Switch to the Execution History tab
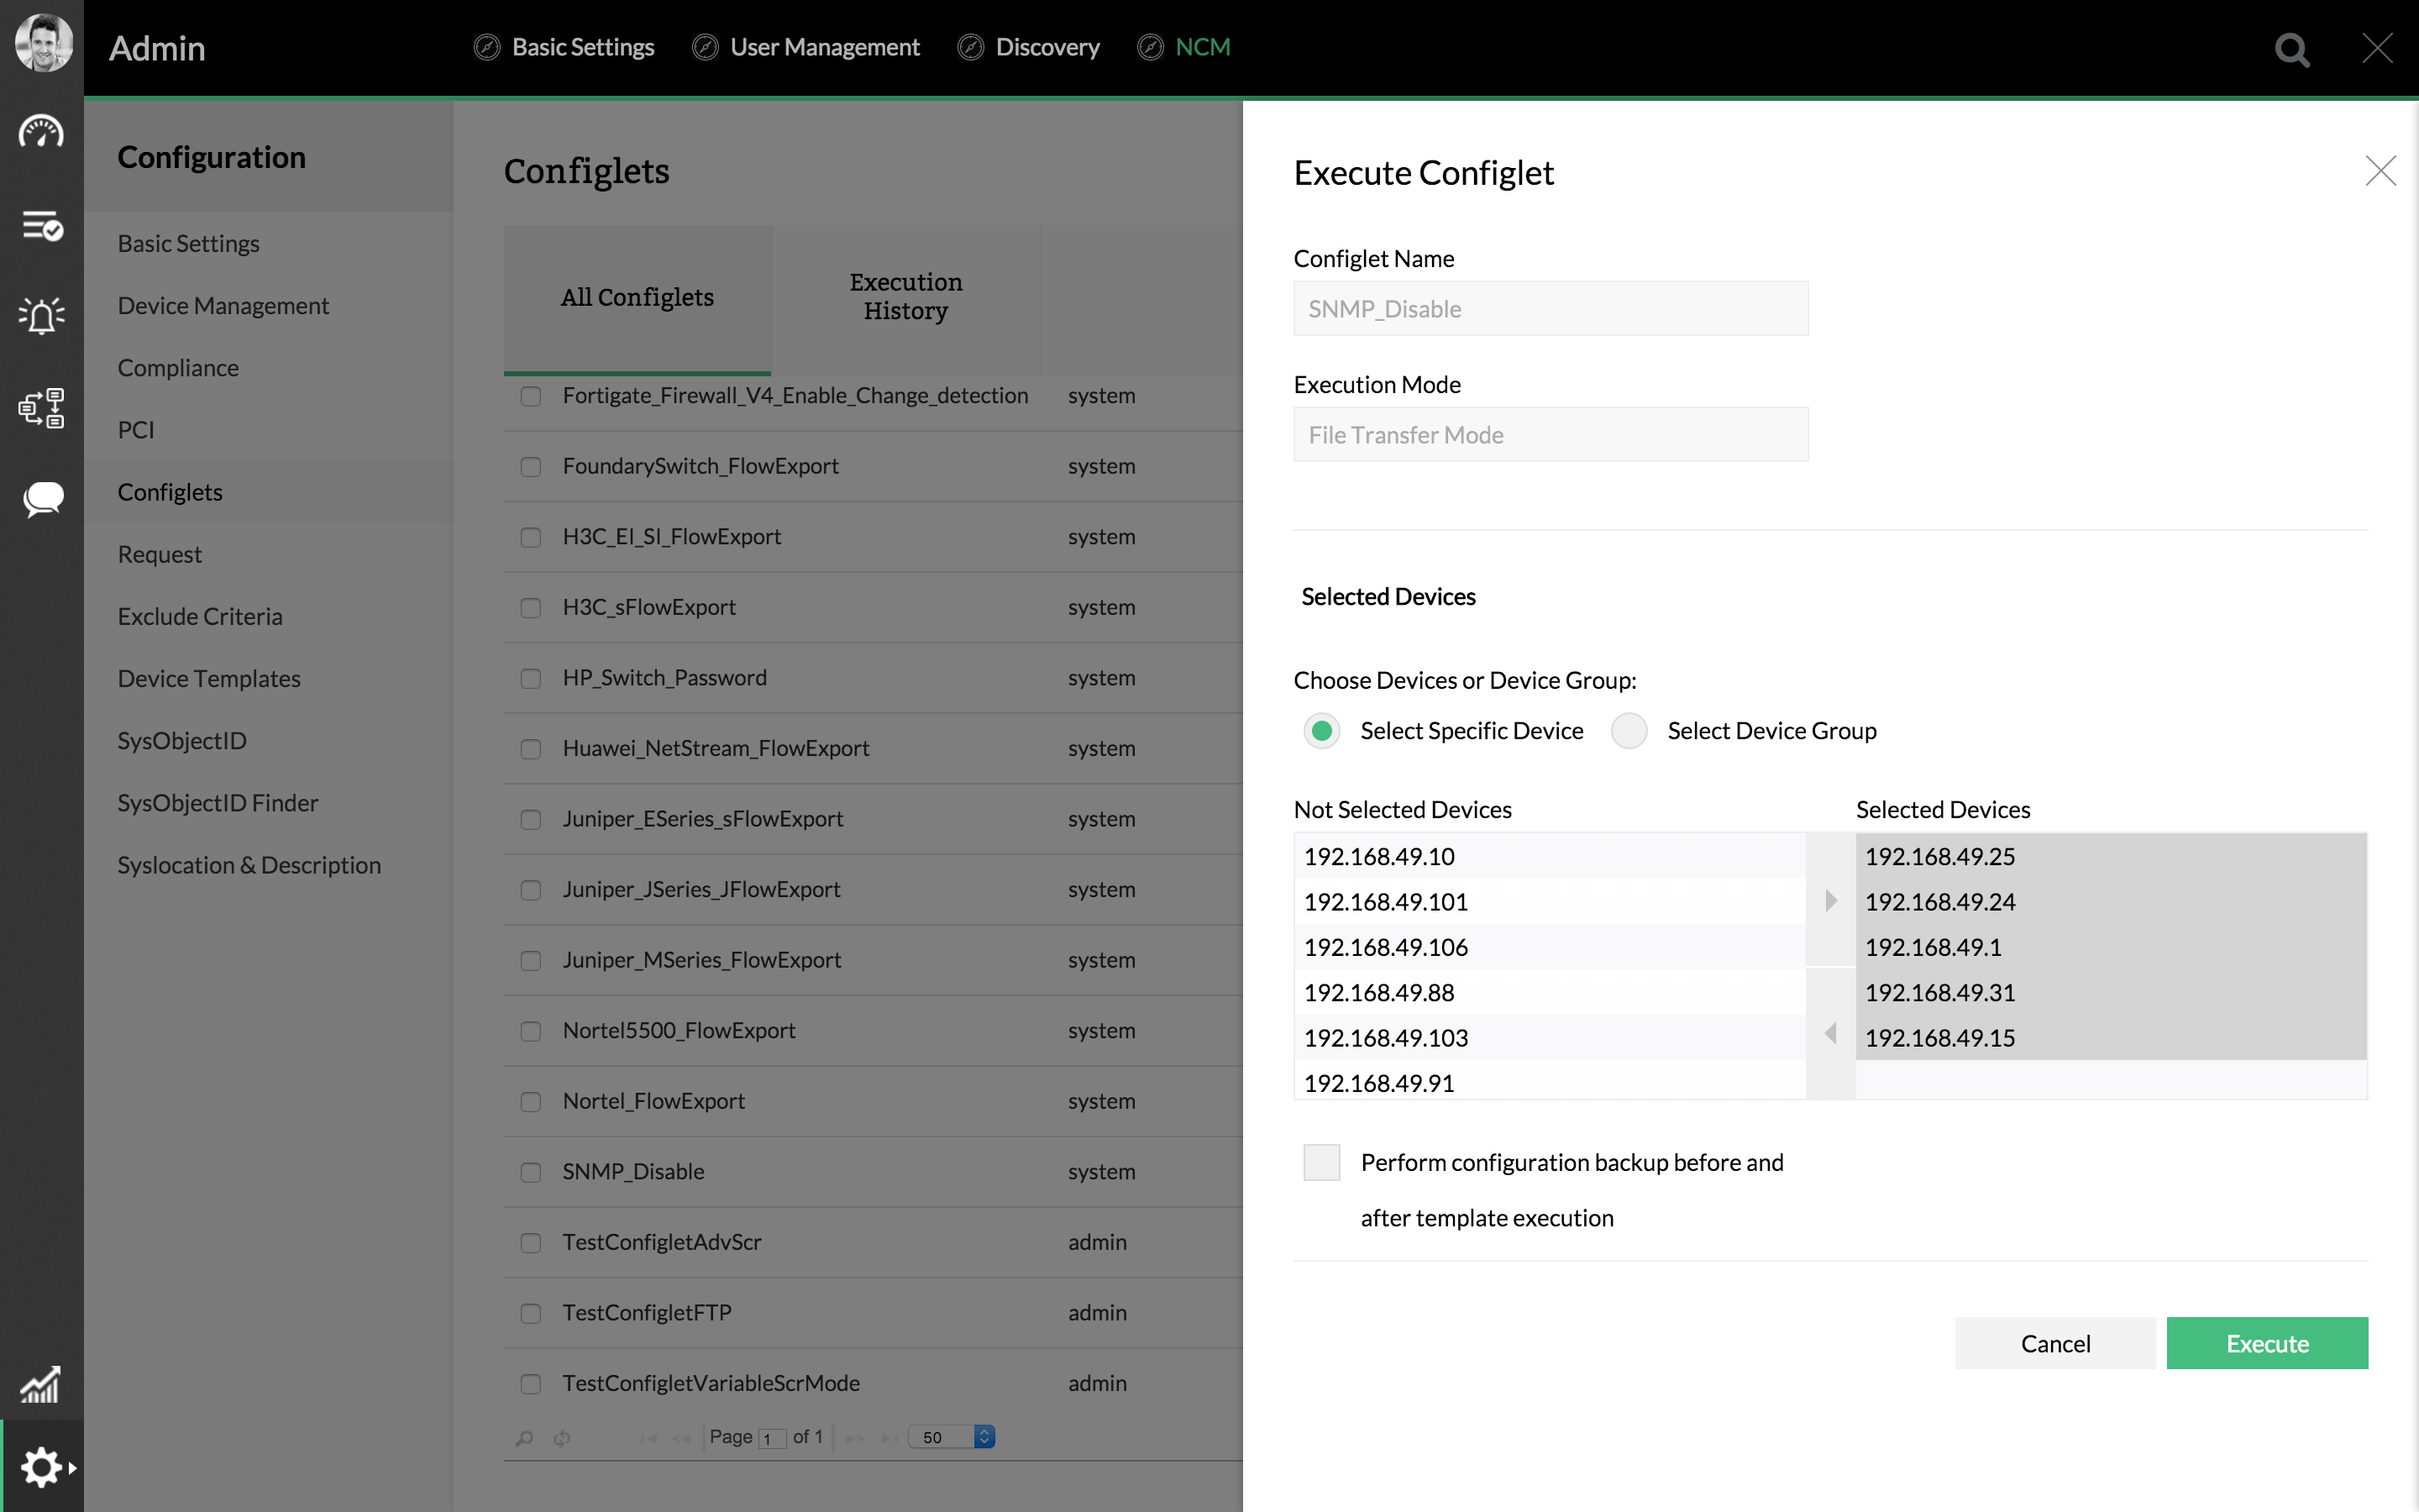Image resolution: width=2419 pixels, height=1512 pixels. [905, 297]
